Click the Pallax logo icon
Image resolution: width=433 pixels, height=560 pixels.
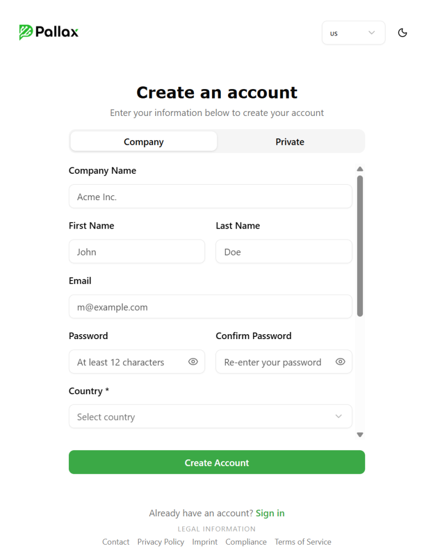click(26, 32)
